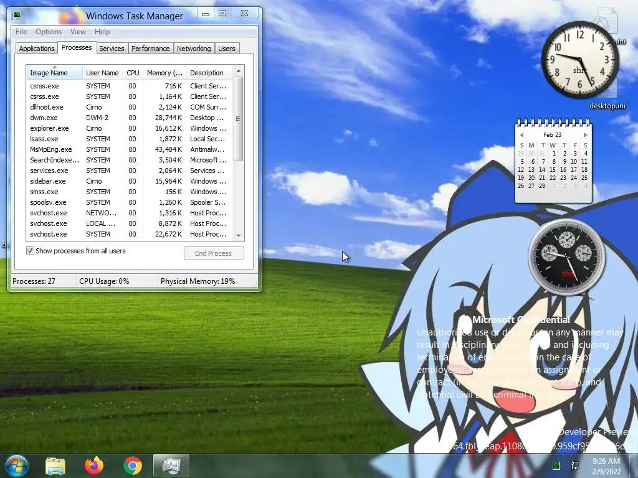Open the Start menu orb
The height and width of the screenshot is (478, 638).
[x=16, y=466]
